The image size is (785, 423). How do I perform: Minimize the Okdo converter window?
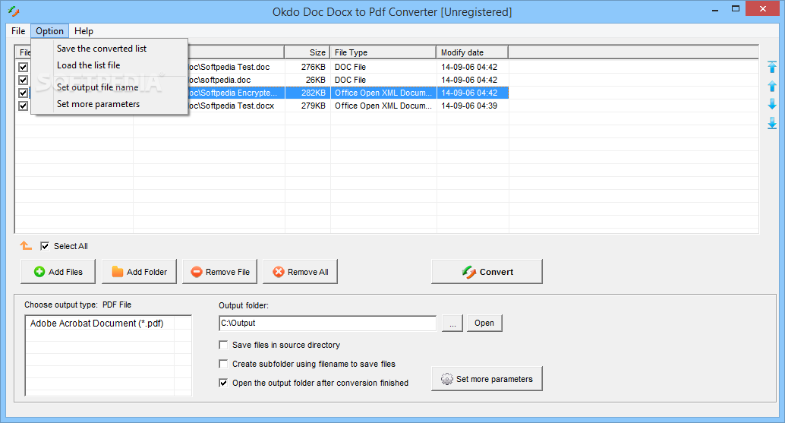(715, 9)
